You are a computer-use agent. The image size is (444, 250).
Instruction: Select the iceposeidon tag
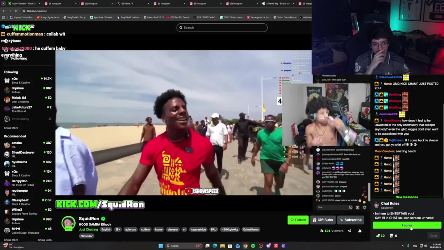[198, 230]
